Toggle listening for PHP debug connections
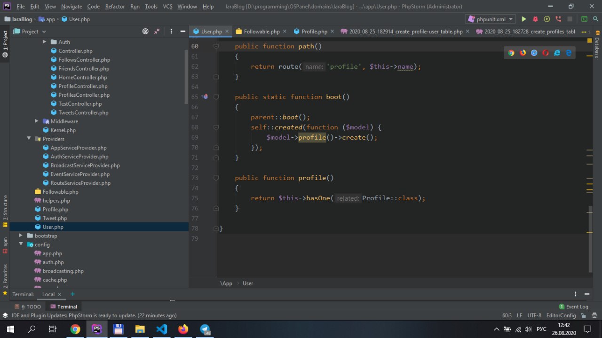This screenshot has width=602, height=338. (558, 19)
